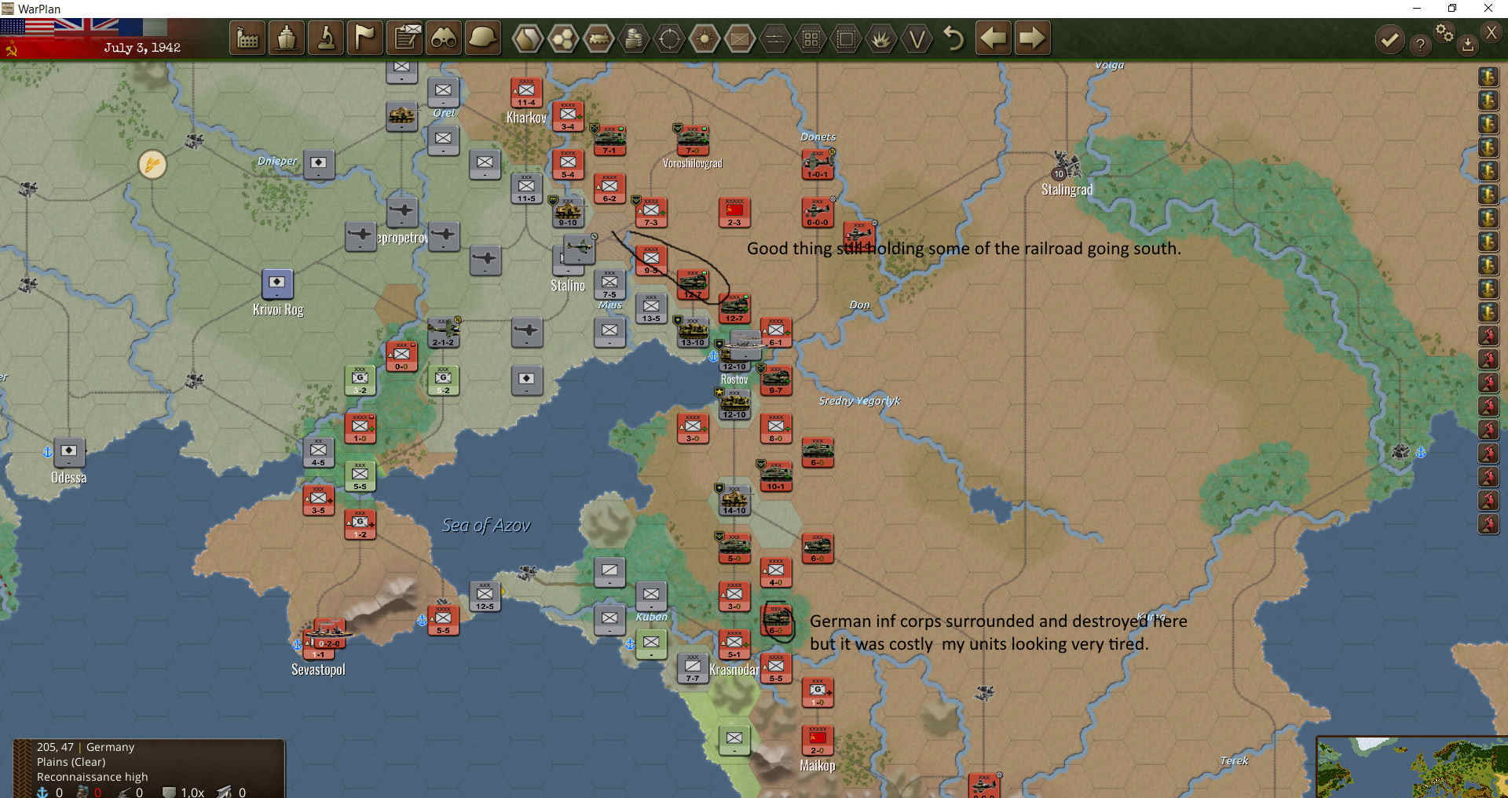Undo the last move
The width and height of the screenshot is (1508, 798).
click(x=953, y=38)
